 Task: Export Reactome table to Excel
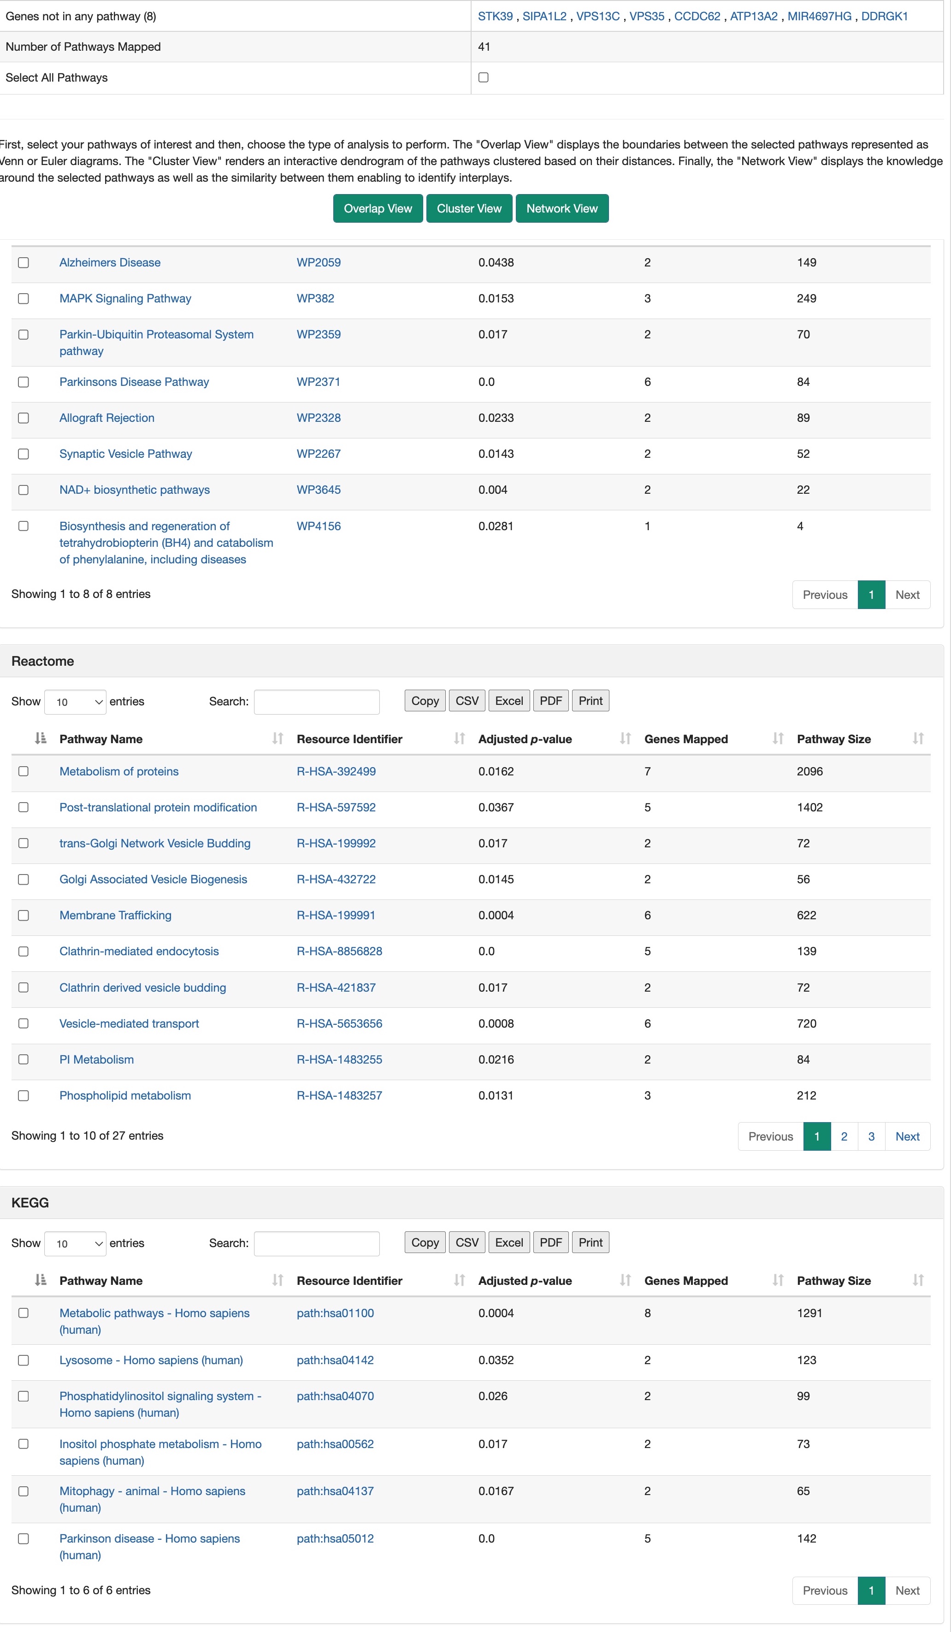[509, 701]
